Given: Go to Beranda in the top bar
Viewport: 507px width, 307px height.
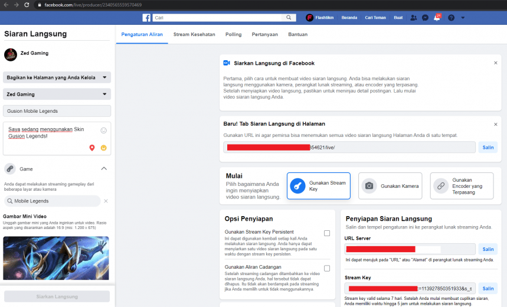Looking at the screenshot, I should [349, 18].
